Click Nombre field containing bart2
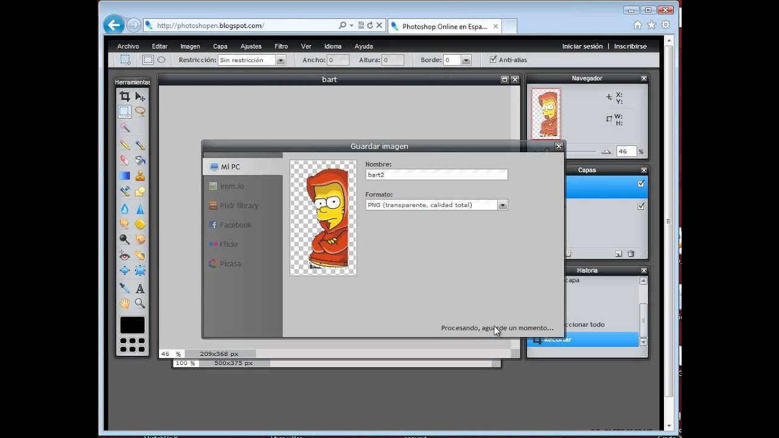 [436, 175]
